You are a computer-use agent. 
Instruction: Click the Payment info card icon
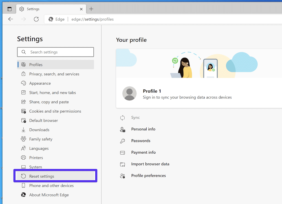(123, 152)
